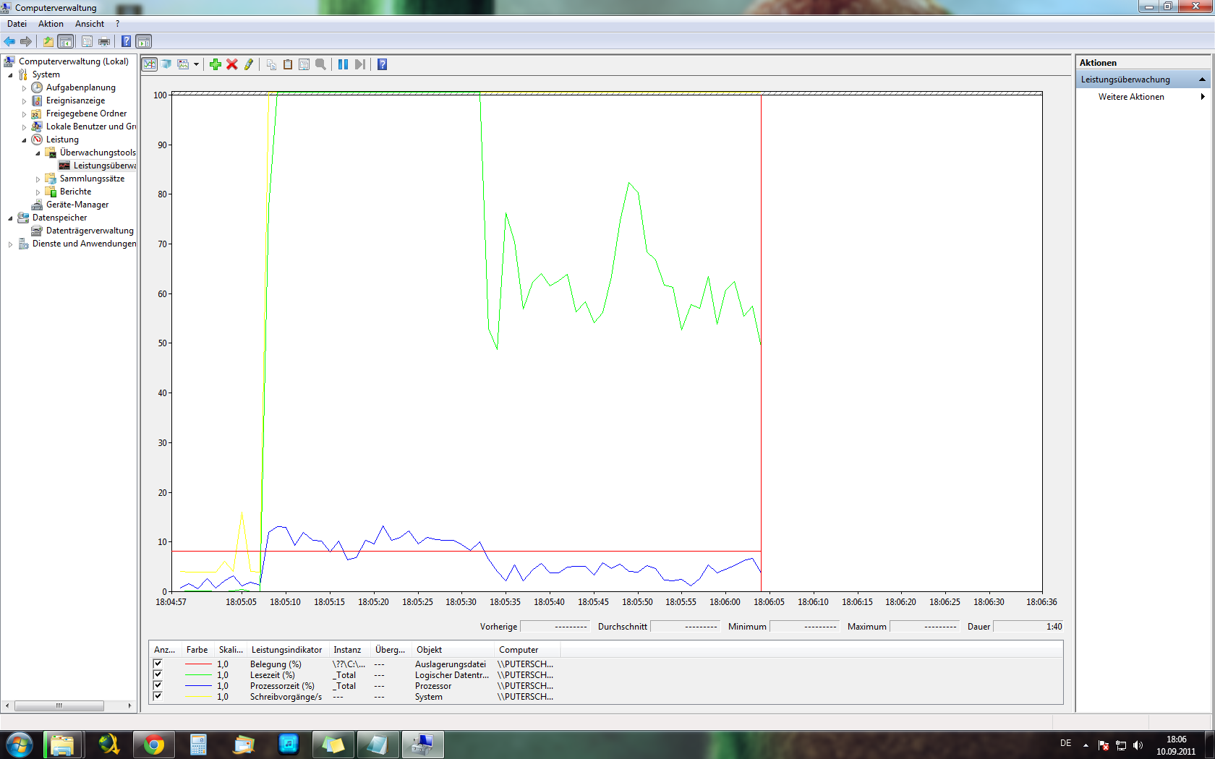Open the Datei menu
The image size is (1215, 759).
(x=17, y=24)
